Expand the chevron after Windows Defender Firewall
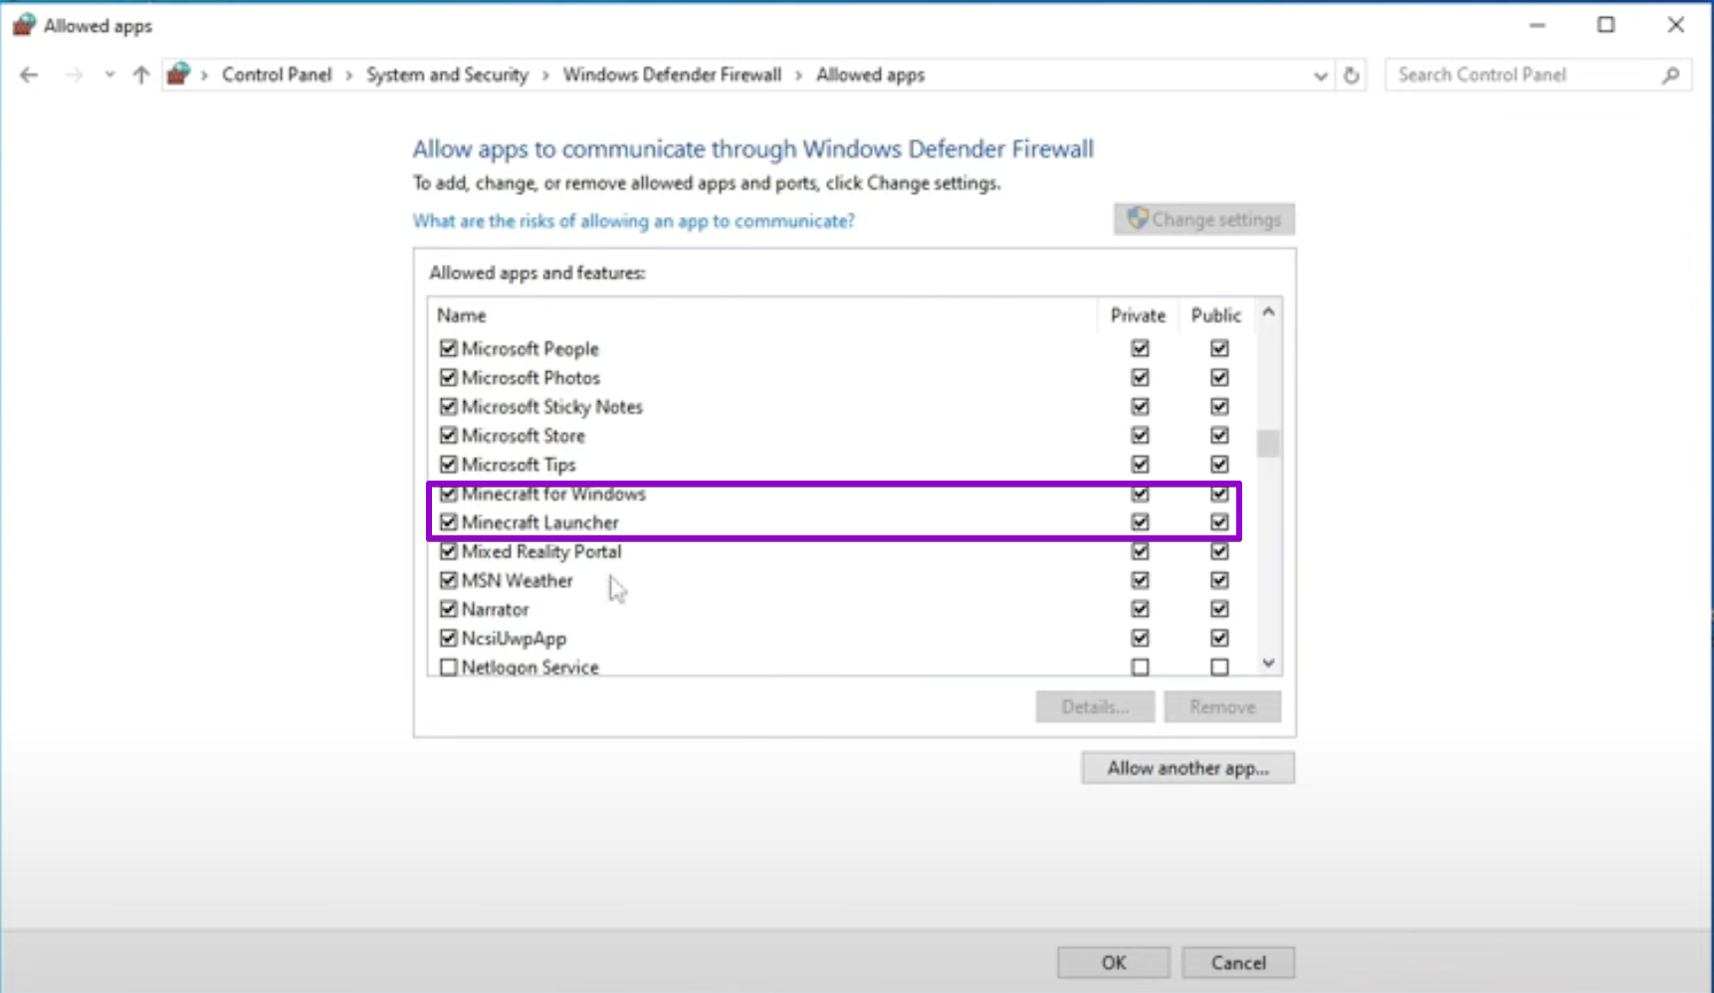Viewport: 1714px width, 993px height. pyautogui.click(x=799, y=75)
